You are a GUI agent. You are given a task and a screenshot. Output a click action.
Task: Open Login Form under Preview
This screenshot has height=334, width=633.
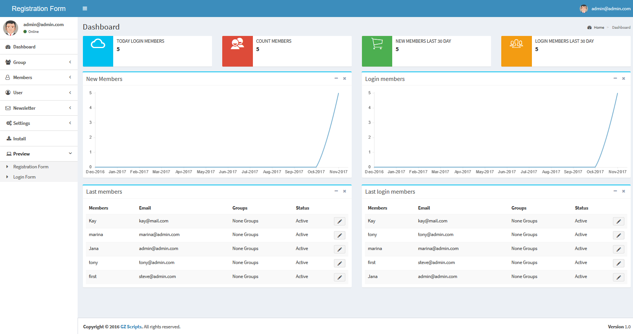24,177
